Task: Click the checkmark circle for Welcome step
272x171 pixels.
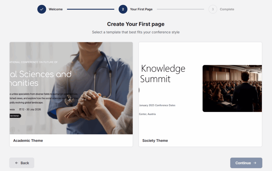Action: [42, 9]
